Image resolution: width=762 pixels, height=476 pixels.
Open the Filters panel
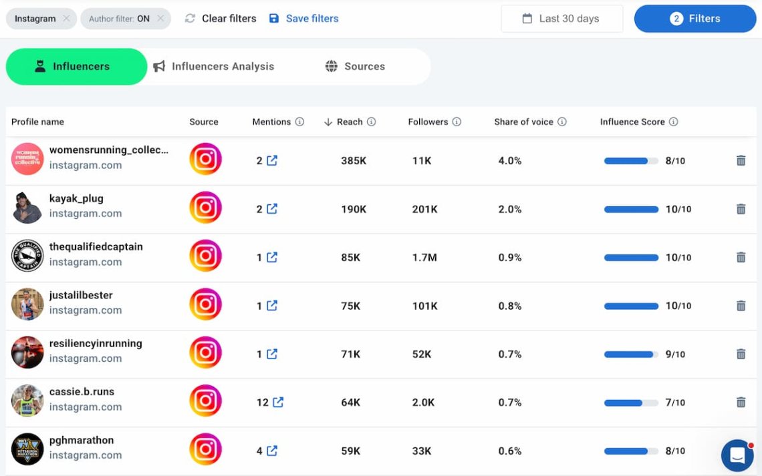(694, 18)
